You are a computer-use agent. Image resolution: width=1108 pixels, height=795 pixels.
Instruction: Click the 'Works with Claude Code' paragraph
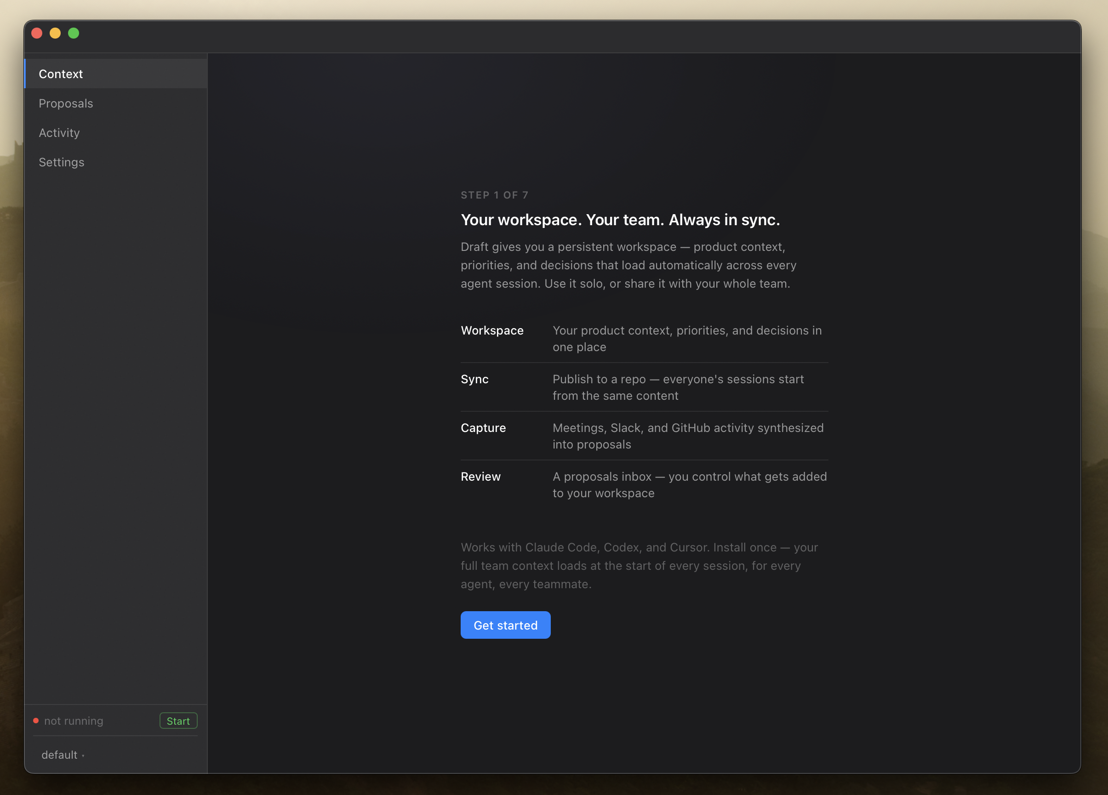coord(639,566)
